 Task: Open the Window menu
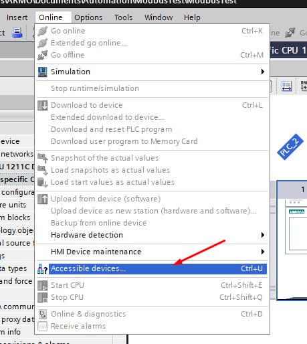tap(159, 17)
